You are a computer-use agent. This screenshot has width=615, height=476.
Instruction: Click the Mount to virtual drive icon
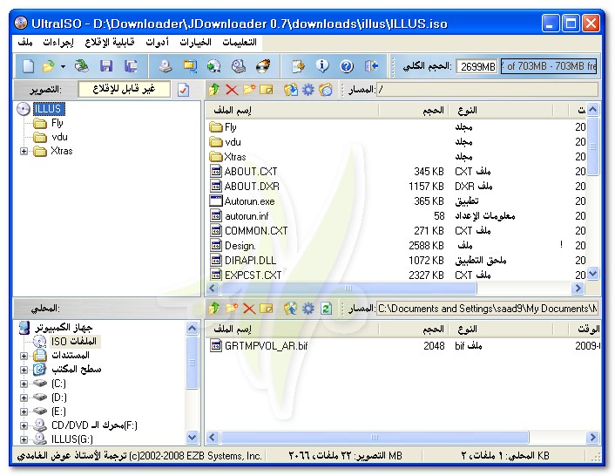(x=239, y=66)
